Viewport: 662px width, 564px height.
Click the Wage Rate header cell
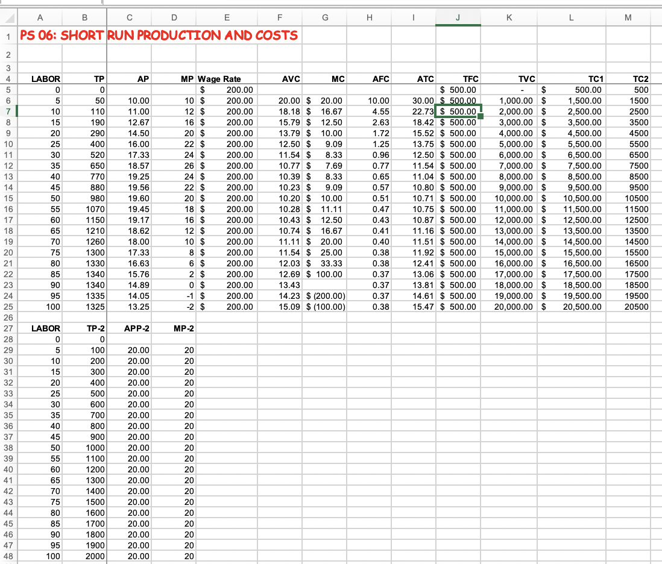pyautogui.click(x=227, y=79)
